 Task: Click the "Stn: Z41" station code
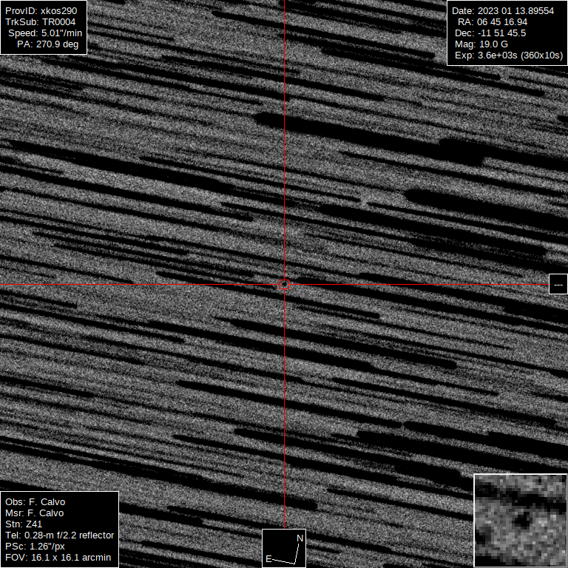(x=24, y=524)
